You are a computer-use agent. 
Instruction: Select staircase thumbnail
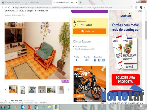pos(32,90)
